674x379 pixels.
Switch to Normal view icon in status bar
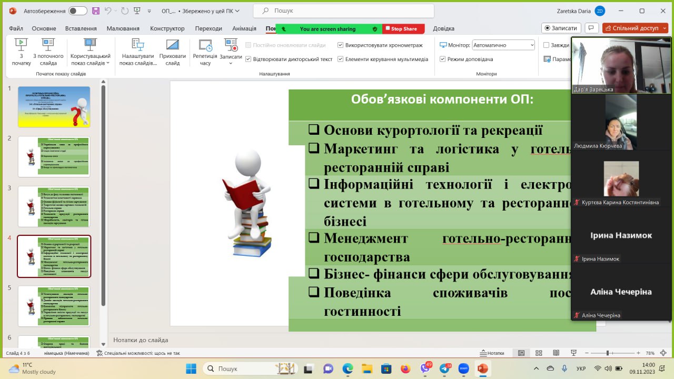(521, 353)
